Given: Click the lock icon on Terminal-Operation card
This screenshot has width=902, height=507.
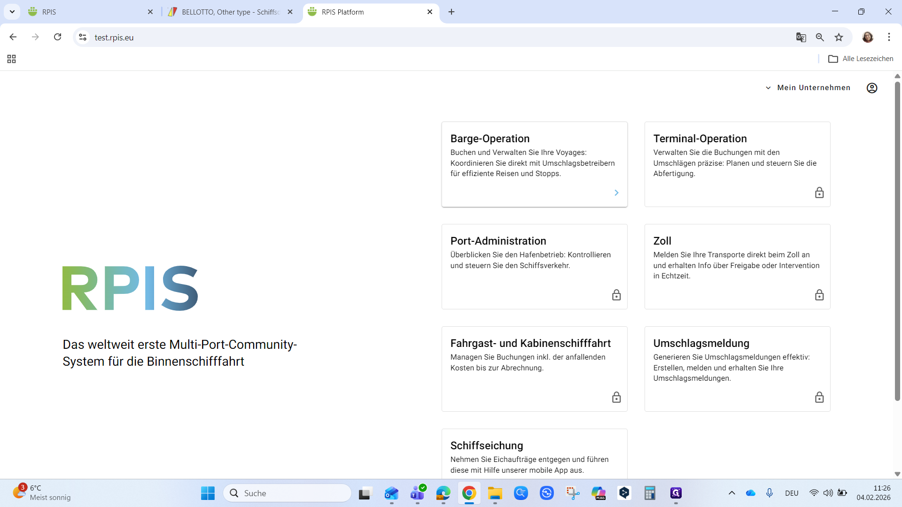Looking at the screenshot, I should [x=819, y=193].
